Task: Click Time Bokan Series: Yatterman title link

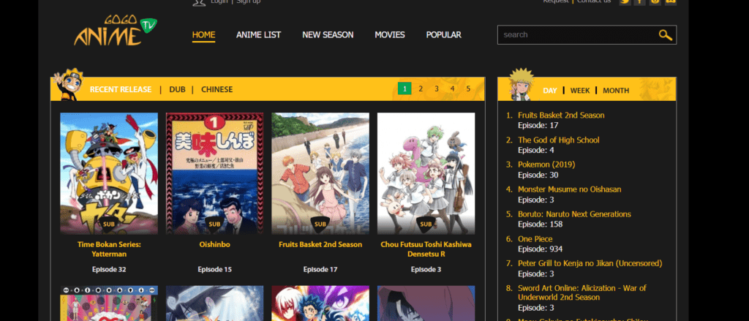Action: coord(109,249)
